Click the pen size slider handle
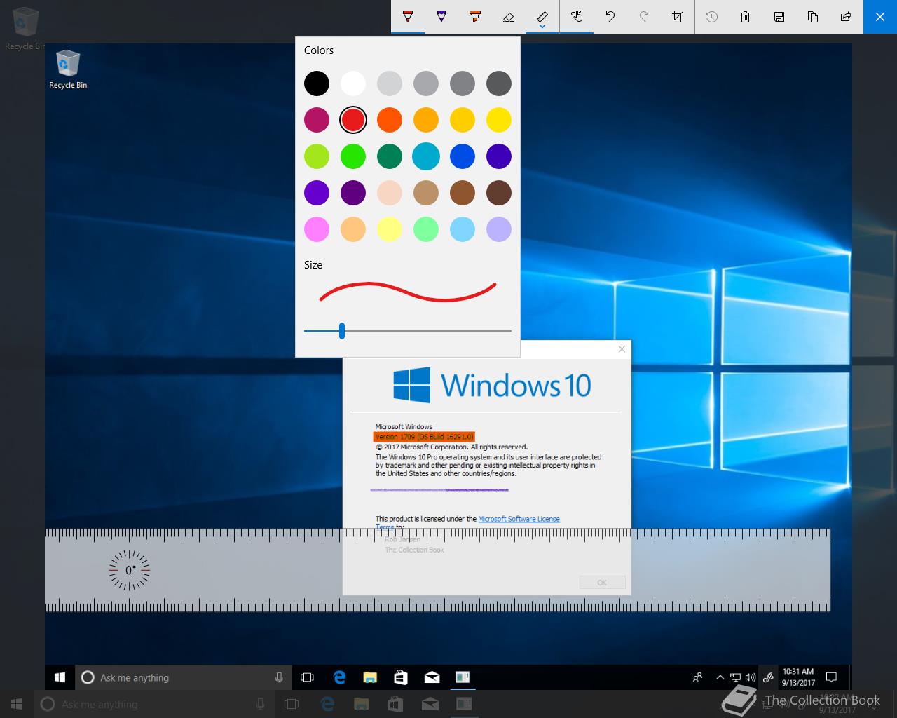The height and width of the screenshot is (718, 897). 342,331
